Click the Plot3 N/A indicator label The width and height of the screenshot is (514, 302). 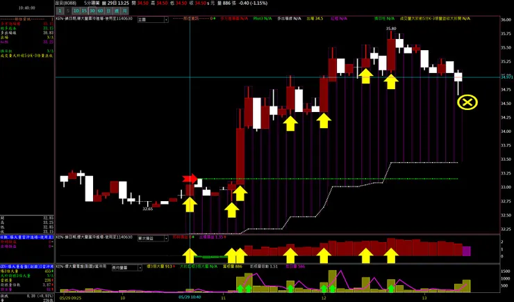point(263,18)
